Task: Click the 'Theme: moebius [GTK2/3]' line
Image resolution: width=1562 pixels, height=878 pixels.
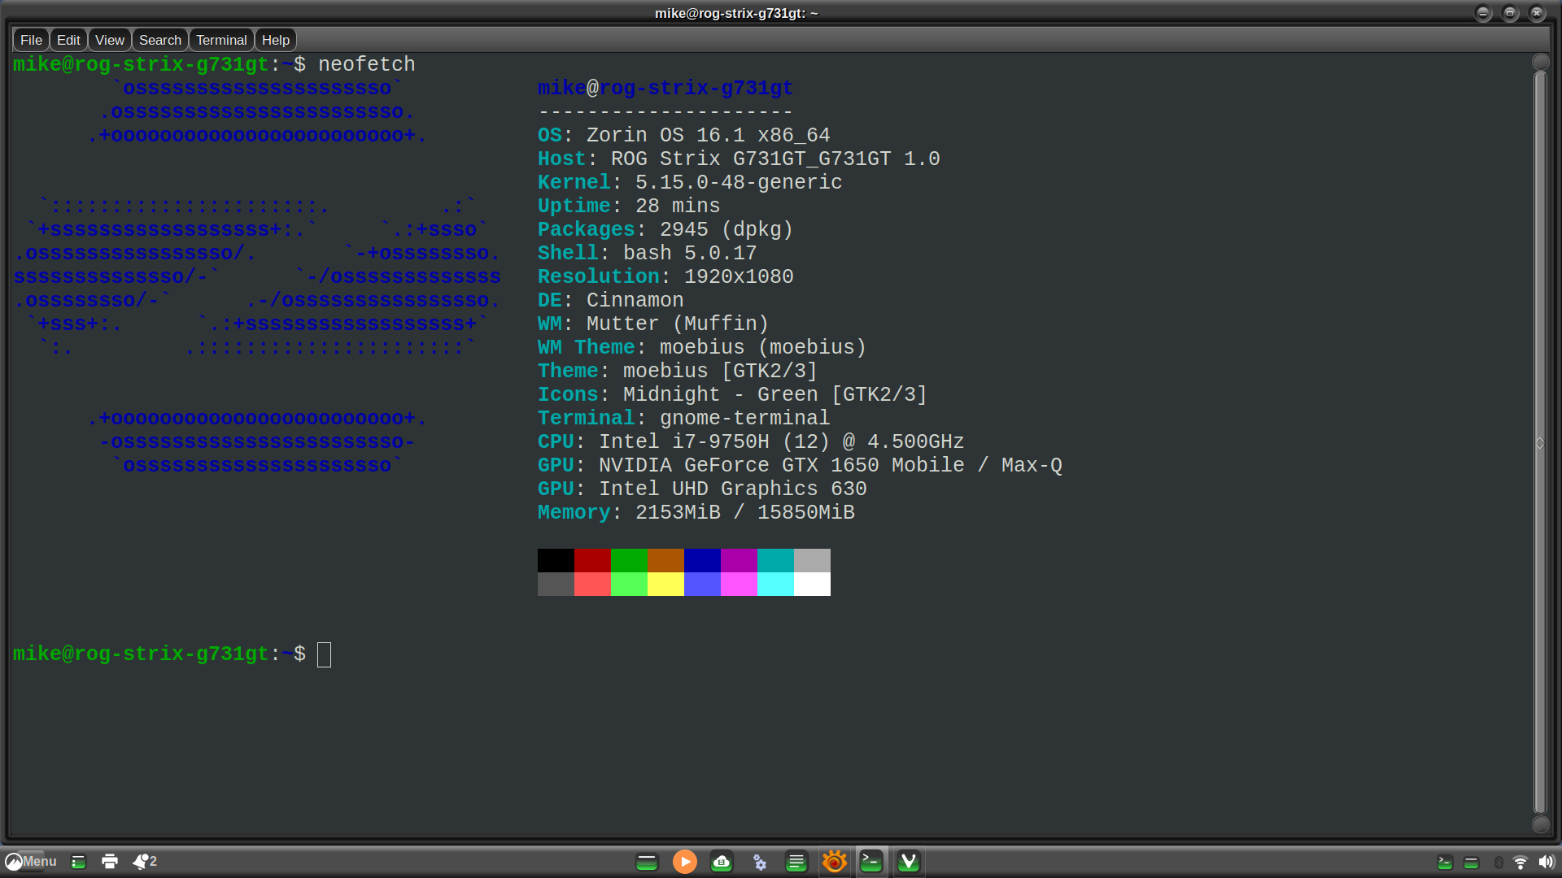Action: pos(678,372)
